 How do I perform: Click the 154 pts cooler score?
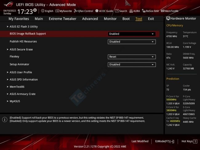[x=187, y=90]
